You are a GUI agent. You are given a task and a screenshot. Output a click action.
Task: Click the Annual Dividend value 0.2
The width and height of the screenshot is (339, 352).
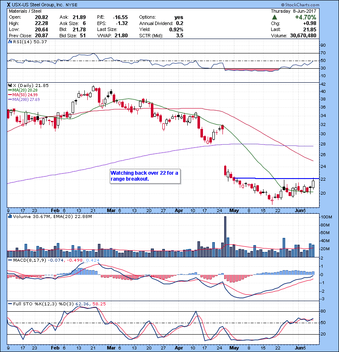pyautogui.click(x=180, y=23)
